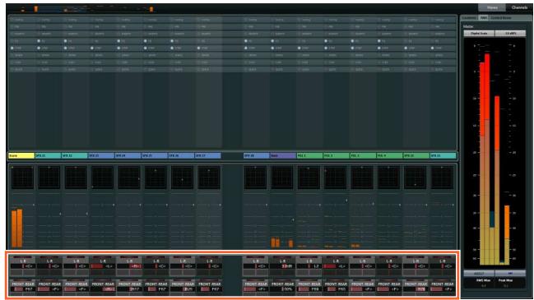
Task: Click the Front-Rear field showing R25
Action: (183, 289)
